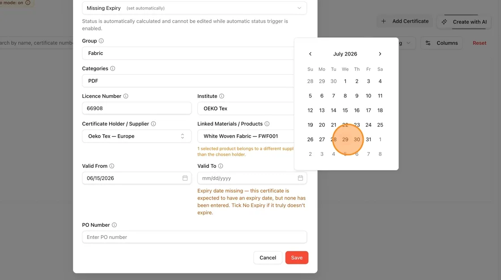Viewport: 501px width, 280px height.
Task: Open the Institute field showing OEKO Tex
Action: (246, 108)
